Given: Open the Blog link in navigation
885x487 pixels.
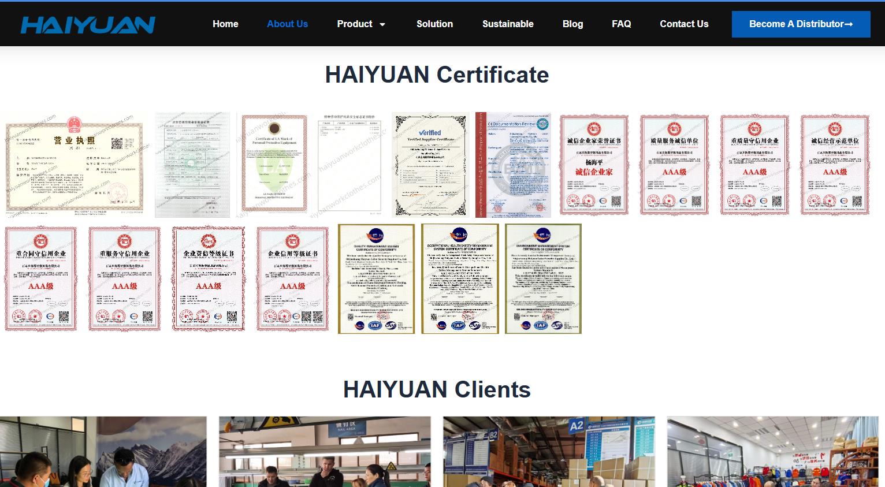Looking at the screenshot, I should [572, 24].
